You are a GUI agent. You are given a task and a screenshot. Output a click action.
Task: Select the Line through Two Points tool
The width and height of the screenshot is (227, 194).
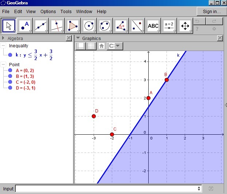(x=41, y=26)
